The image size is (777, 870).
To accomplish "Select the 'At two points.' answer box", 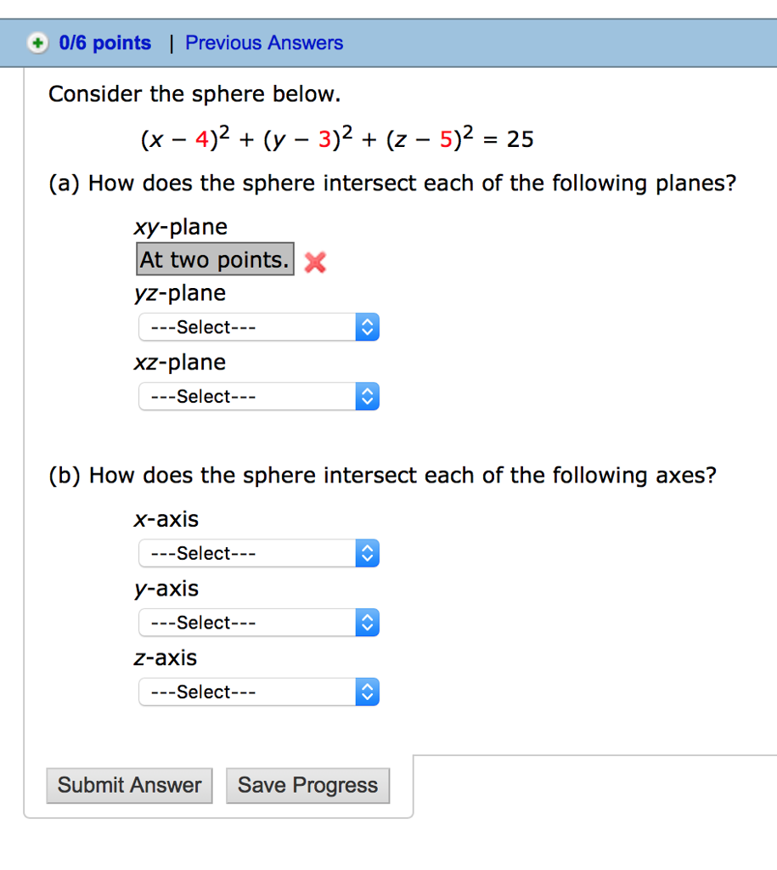I will click(214, 259).
